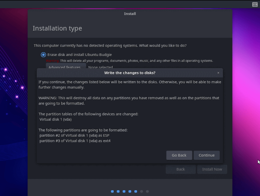Click the second blue progress dot
Viewport: 260px width, 196px height.
(x=118, y=192)
